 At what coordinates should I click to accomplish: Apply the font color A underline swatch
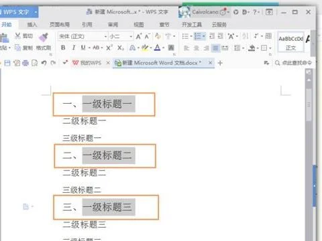tap(158, 48)
